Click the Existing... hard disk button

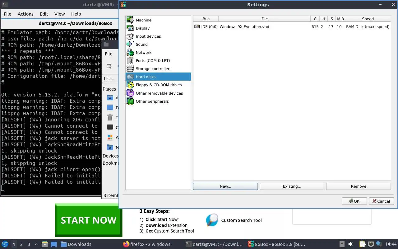coord(292,186)
